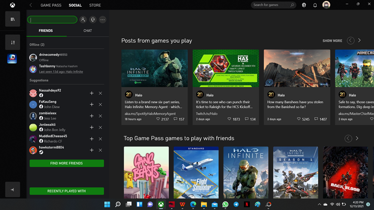Open the notifications bell
The image size is (374, 210).
tap(315, 5)
